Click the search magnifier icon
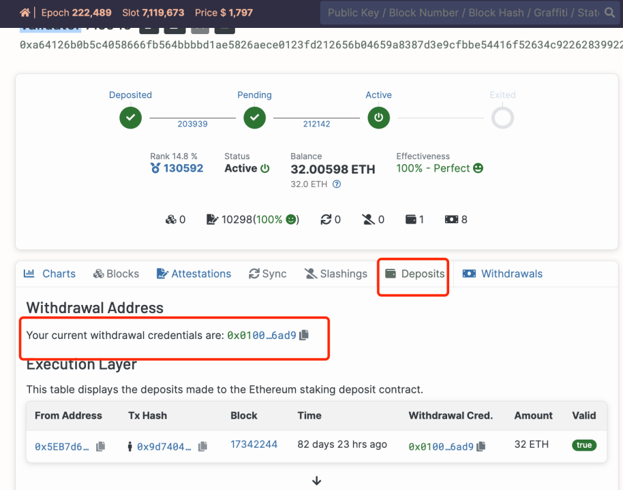The height and width of the screenshot is (490, 623). click(609, 12)
